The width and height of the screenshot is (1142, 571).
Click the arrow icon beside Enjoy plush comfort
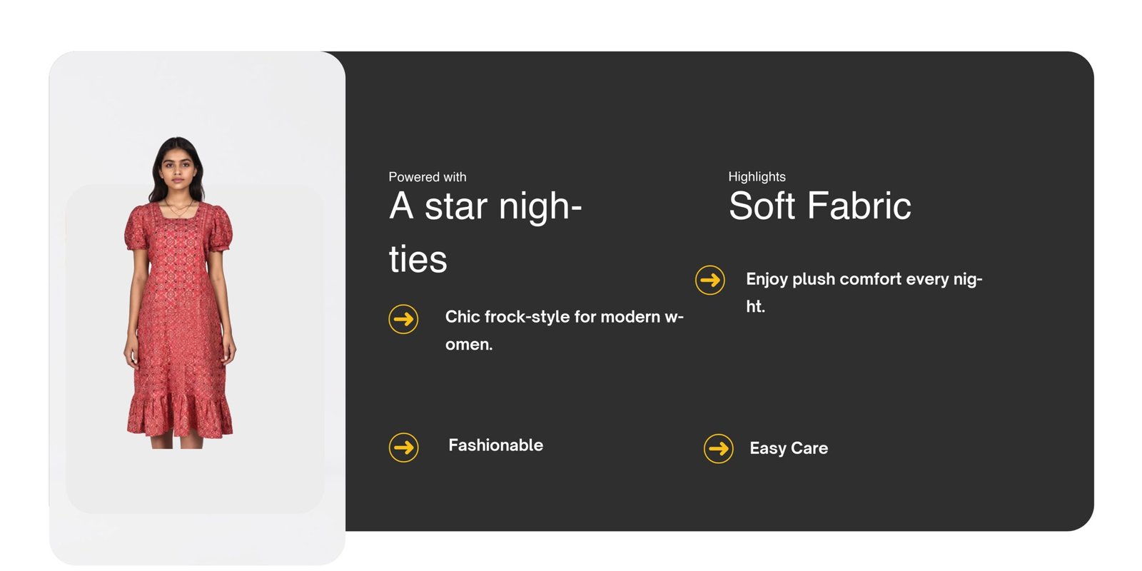pyautogui.click(x=709, y=280)
